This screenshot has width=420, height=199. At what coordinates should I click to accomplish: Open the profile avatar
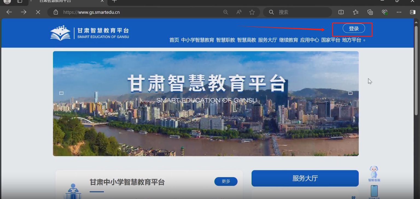[7, 1]
